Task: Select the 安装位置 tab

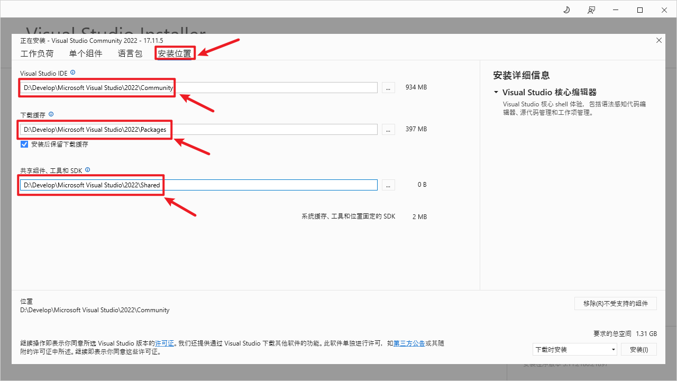Action: coord(175,53)
